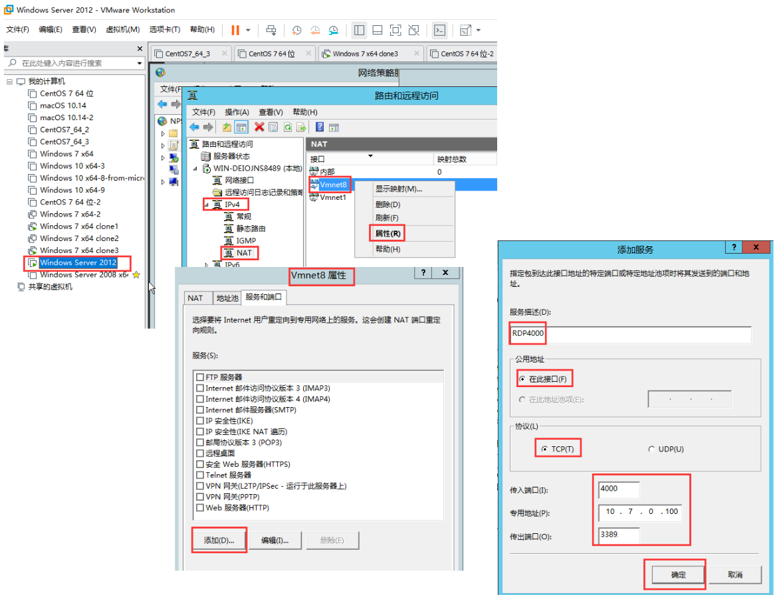Click the up-one-level folder icon in the Routing toolbar
The height and width of the screenshot is (595, 777).
click(227, 127)
